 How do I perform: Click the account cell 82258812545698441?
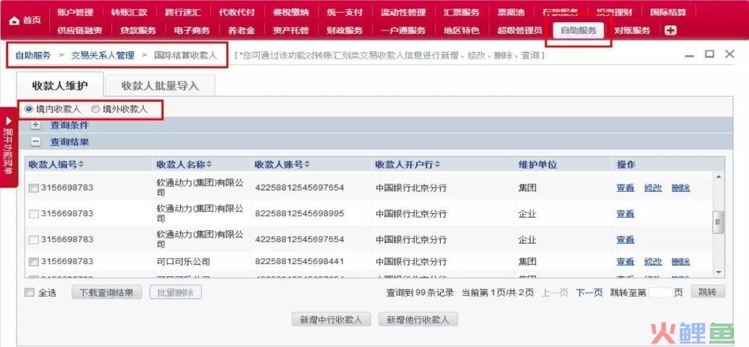[x=300, y=262]
